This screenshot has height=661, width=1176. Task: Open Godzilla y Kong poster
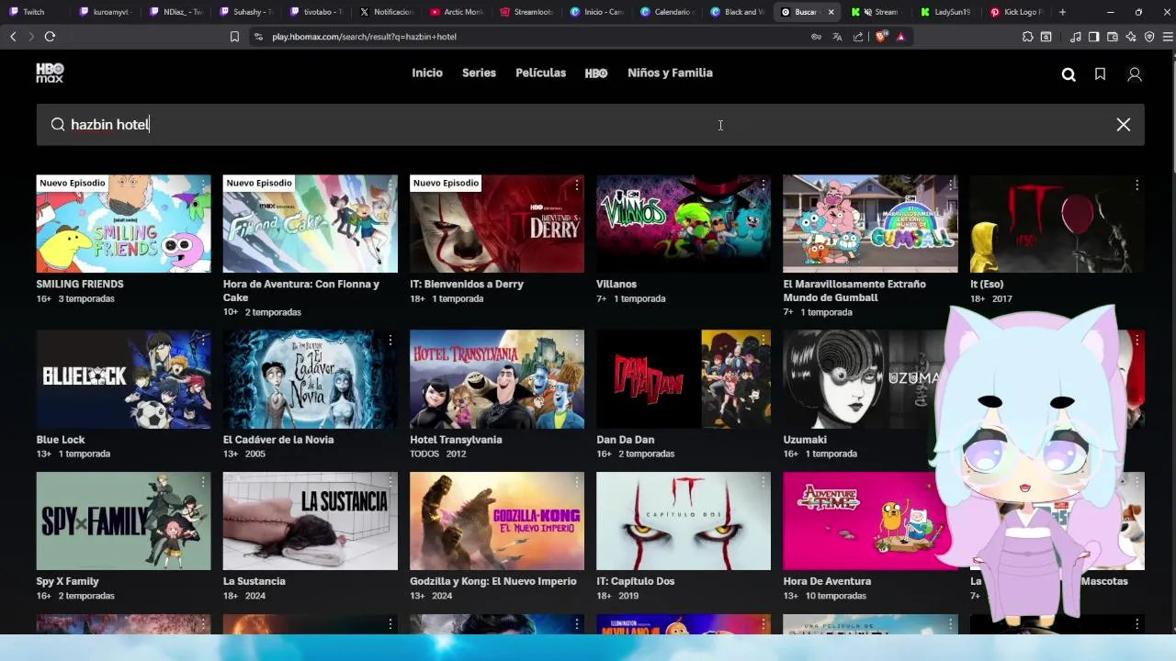(497, 521)
